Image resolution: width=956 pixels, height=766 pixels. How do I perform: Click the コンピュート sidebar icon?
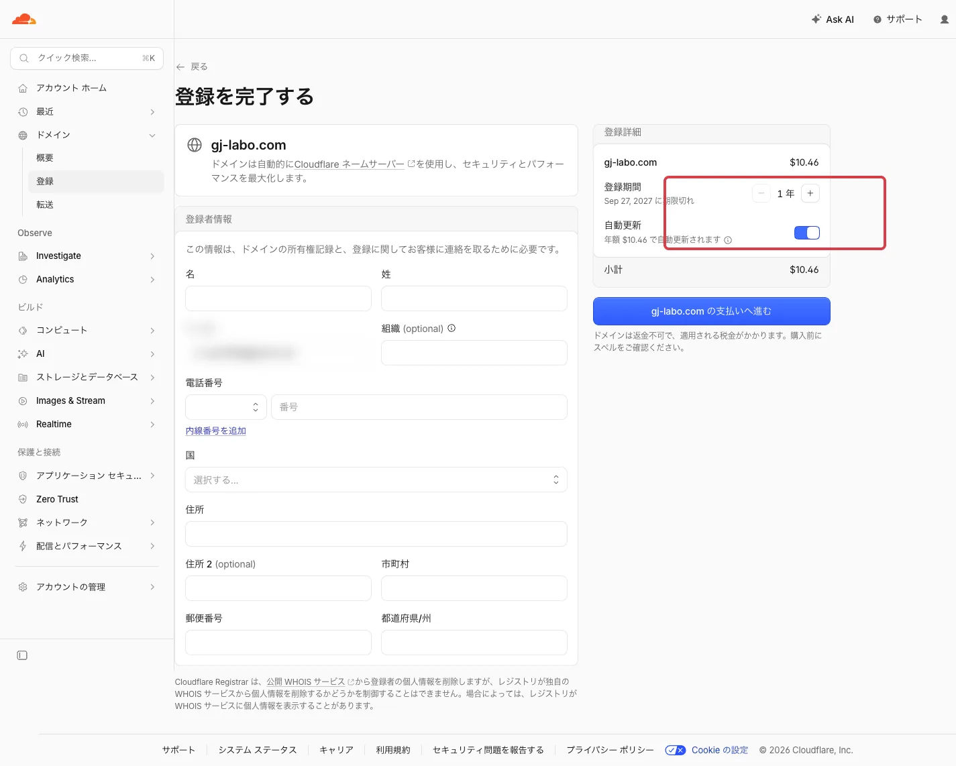[x=23, y=331]
